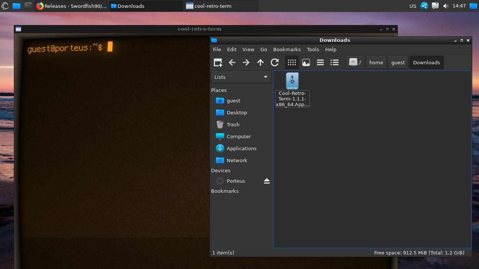Open the View menu
Image resolution: width=479 pixels, height=269 pixels.
pos(248,49)
